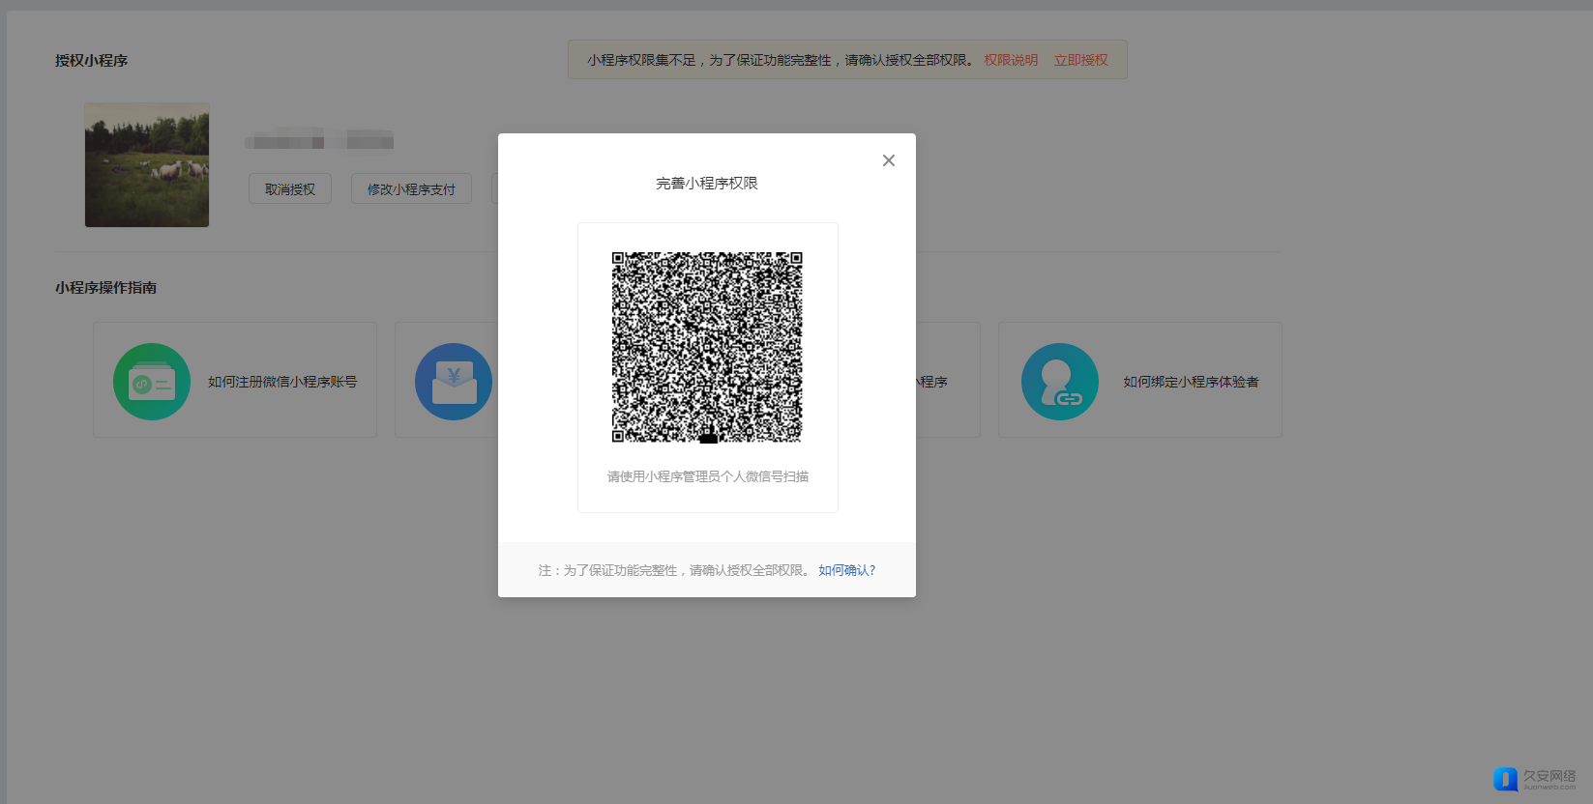Open the 权限说明 link in the banner
The width and height of the screenshot is (1593, 804).
pyautogui.click(x=1010, y=60)
